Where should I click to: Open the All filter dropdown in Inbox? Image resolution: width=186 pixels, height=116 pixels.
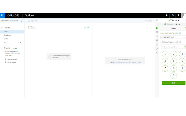(87, 28)
